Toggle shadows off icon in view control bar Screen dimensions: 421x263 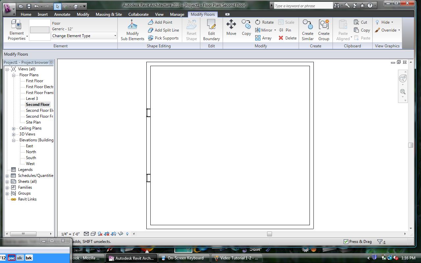pos(100,234)
